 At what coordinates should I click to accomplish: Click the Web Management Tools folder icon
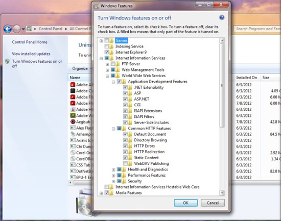pyautogui.click(x=118, y=69)
